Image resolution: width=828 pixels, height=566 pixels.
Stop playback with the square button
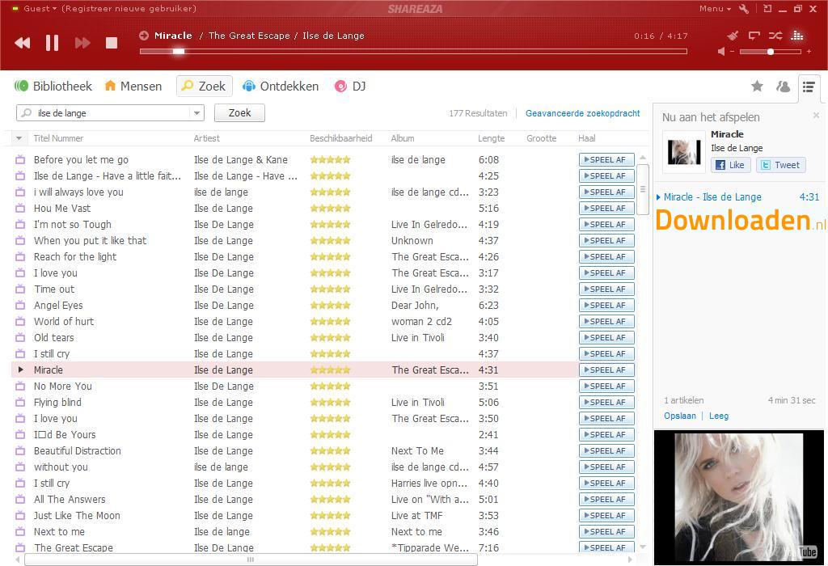pyautogui.click(x=112, y=43)
